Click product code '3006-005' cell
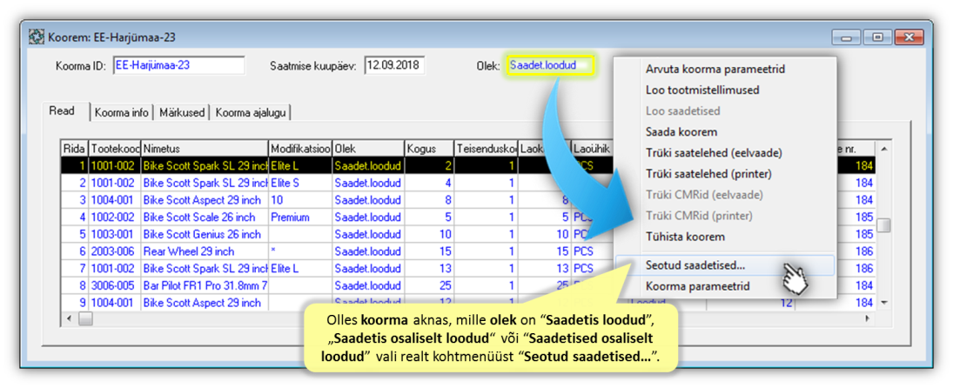The height and width of the screenshot is (388, 953). pos(115,284)
